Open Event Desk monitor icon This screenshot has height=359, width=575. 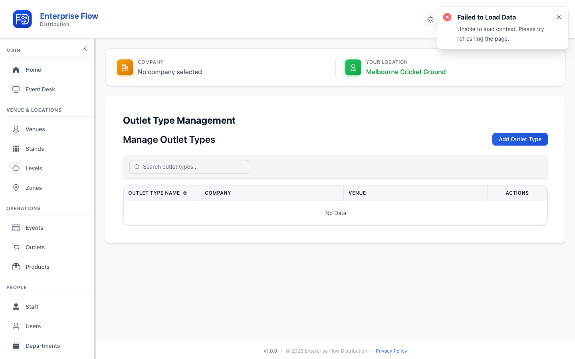16,89
